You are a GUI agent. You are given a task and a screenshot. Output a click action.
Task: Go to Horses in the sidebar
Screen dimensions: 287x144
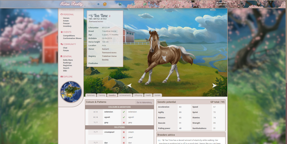pyautogui.click(x=66, y=18)
